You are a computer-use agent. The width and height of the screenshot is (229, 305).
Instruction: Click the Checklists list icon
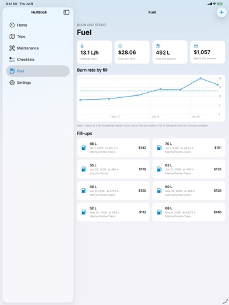[12, 60]
